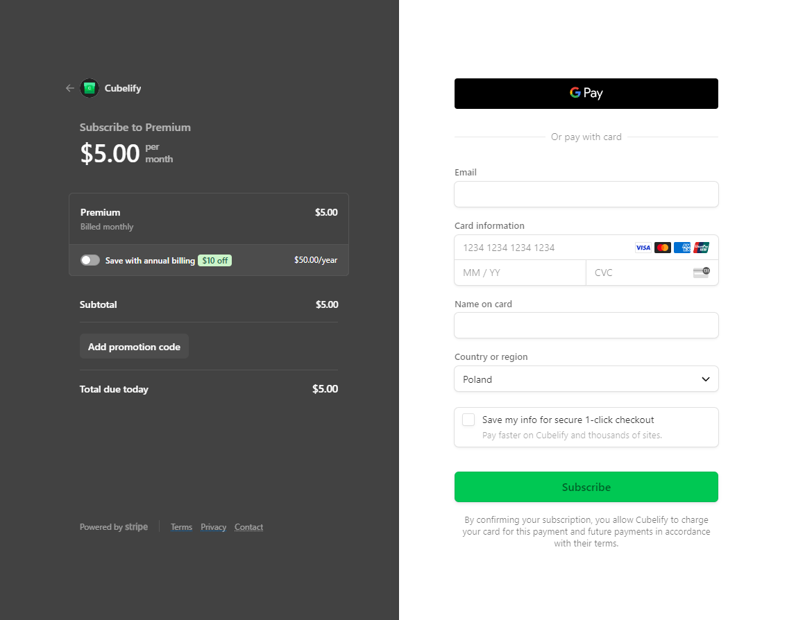The width and height of the screenshot is (796, 620).
Task: Pay with the Google Pay button
Action: (586, 94)
